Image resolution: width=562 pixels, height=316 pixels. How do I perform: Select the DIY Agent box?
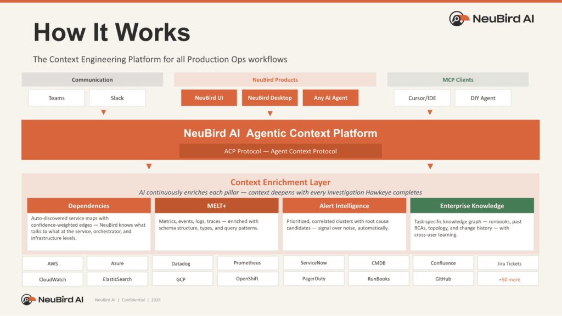[483, 97]
